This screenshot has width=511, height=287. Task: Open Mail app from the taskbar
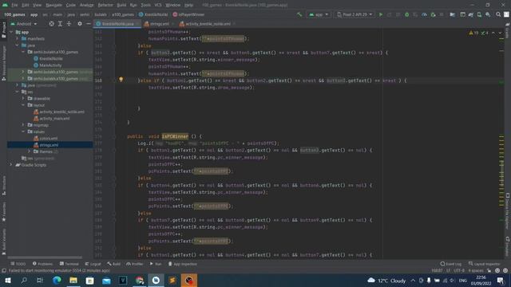106,280
